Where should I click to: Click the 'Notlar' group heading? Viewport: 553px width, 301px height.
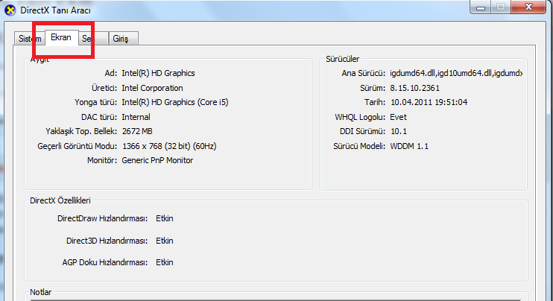[40, 292]
